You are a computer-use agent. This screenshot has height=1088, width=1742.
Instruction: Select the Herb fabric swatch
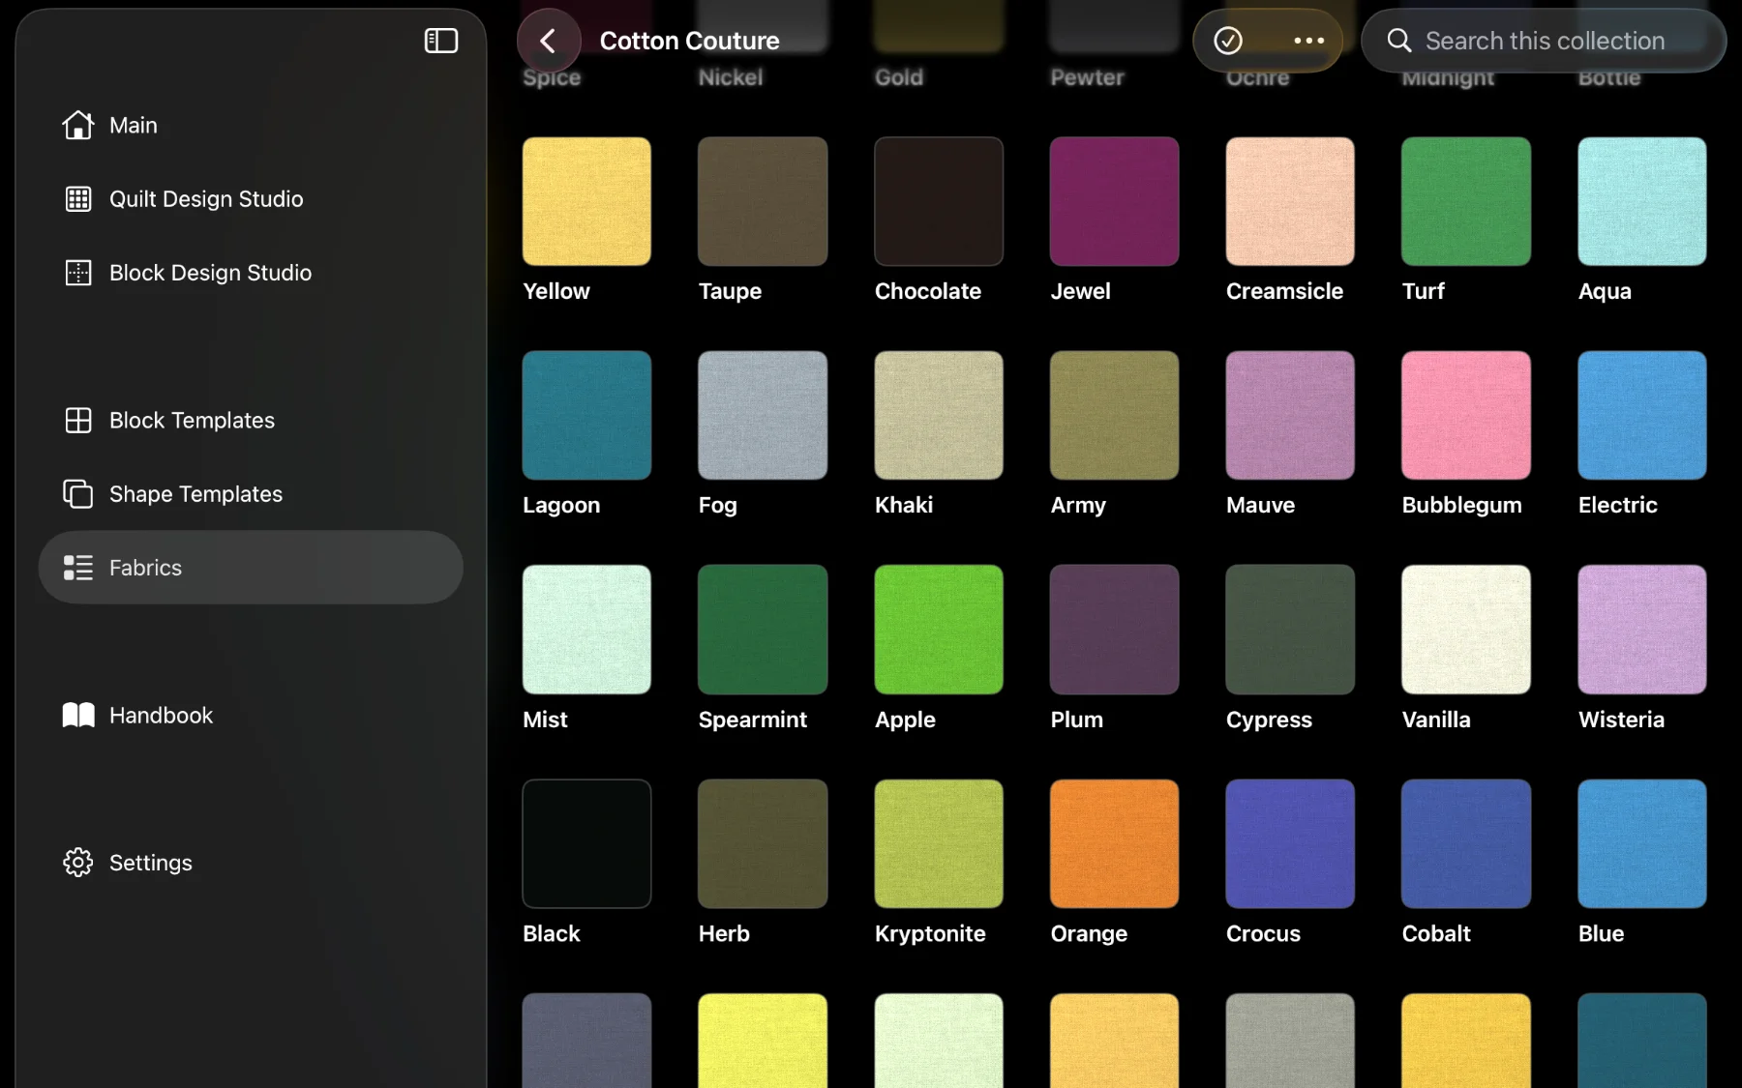click(x=763, y=843)
